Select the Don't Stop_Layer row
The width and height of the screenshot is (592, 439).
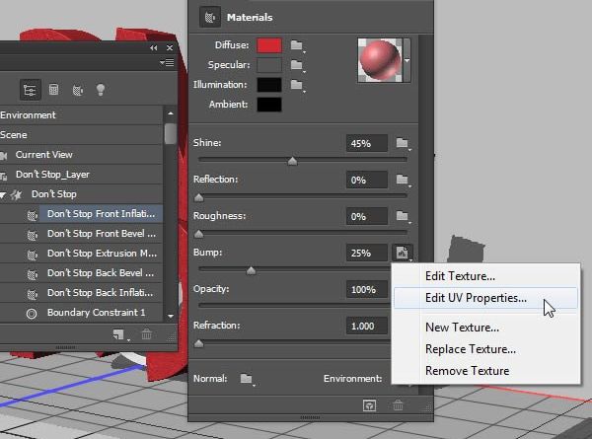click(x=81, y=175)
